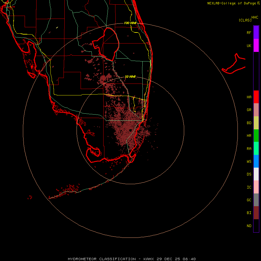Click the "100 NMI" range ring label
This screenshot has height=261, width=261.
tap(130, 23)
